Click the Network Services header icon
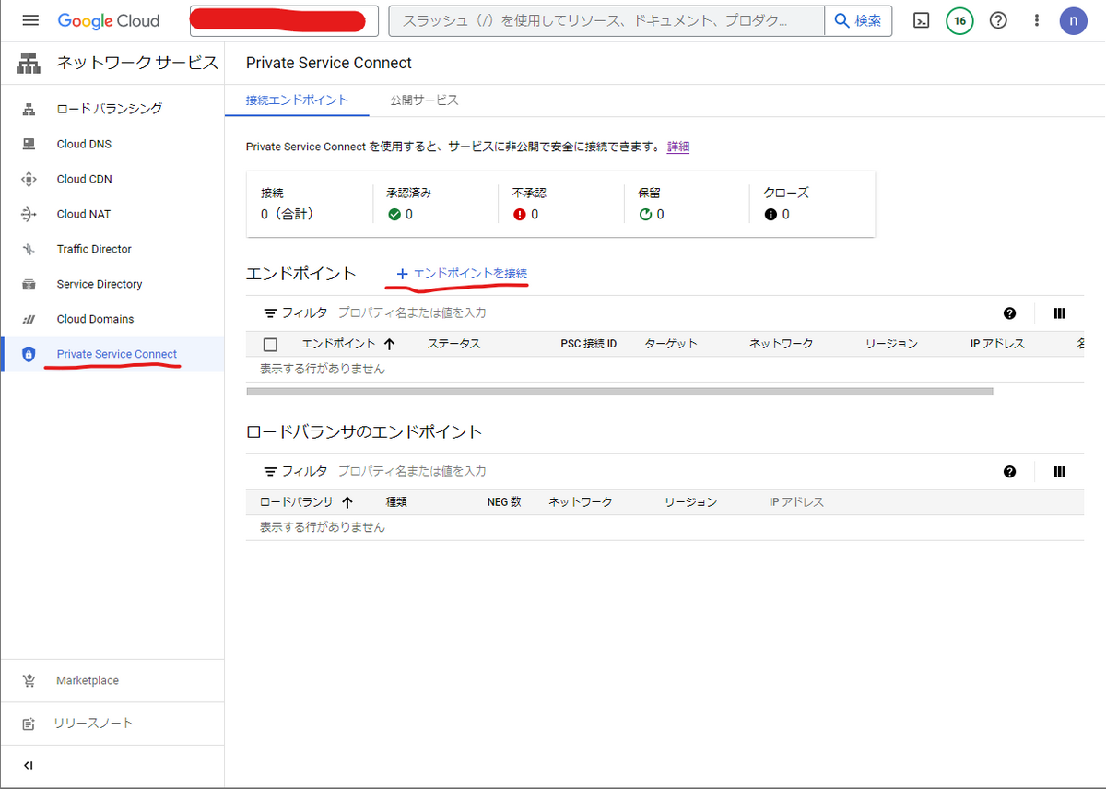1106x789 pixels. 29,63
